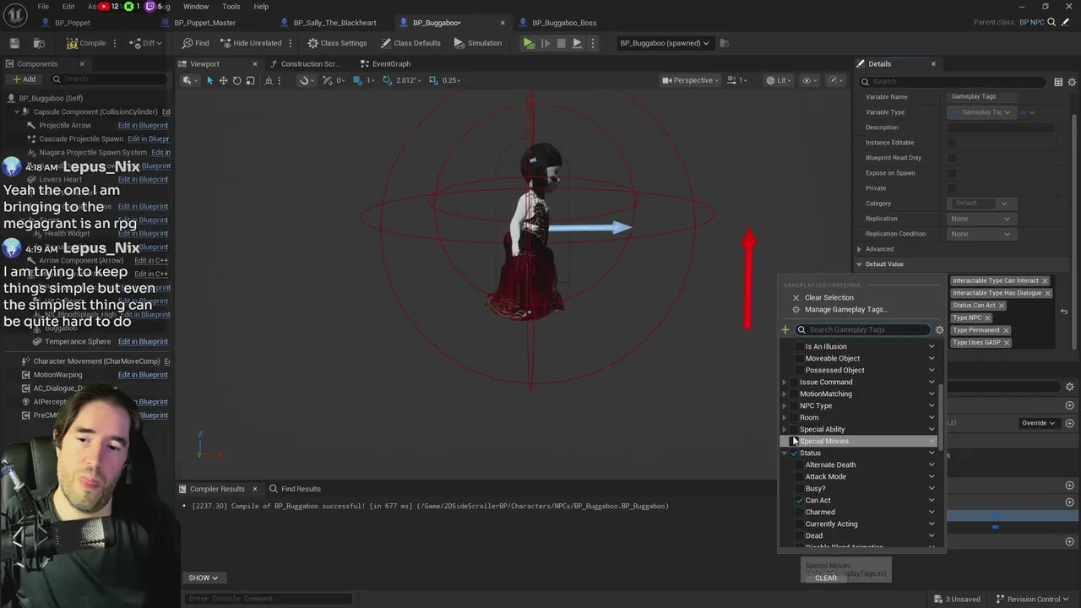The image size is (1081, 608).
Task: Expand the NPC Type tag node
Action: point(785,406)
